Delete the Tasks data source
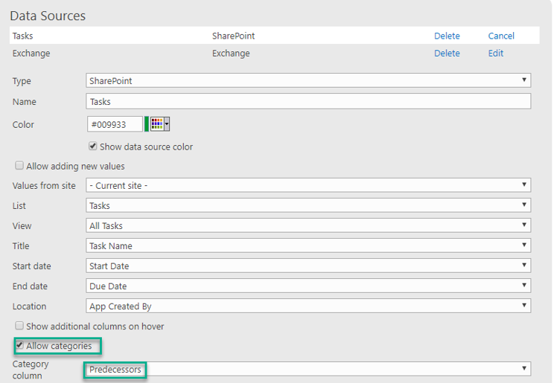 tap(447, 36)
